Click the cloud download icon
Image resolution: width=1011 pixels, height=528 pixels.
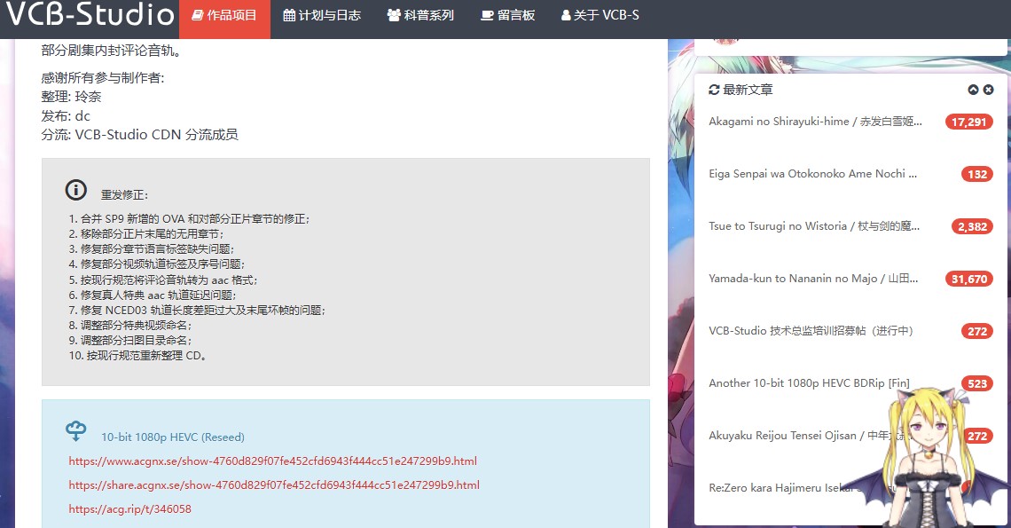[76, 431]
